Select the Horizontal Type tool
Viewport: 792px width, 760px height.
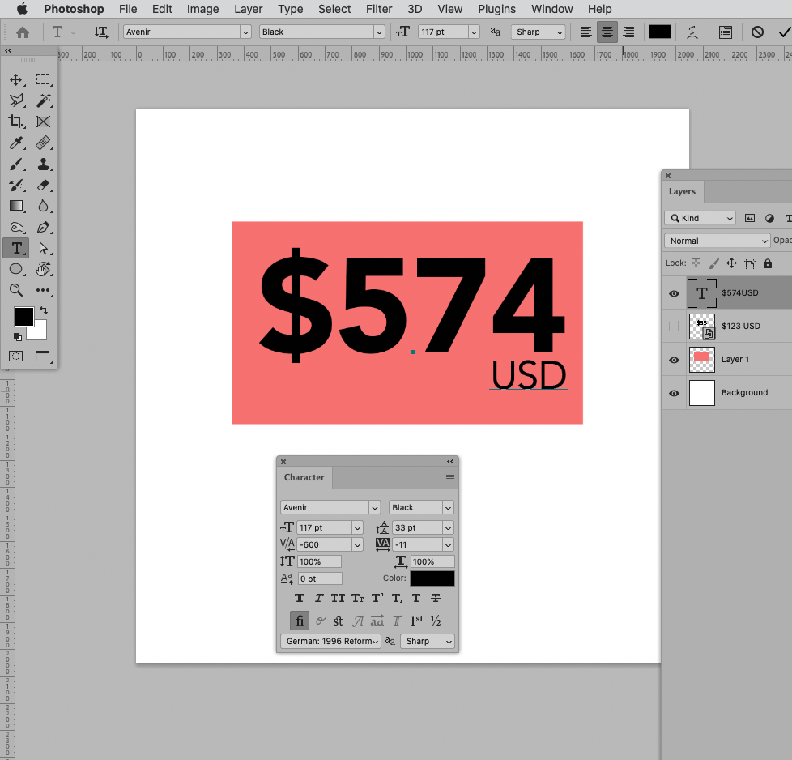16,248
